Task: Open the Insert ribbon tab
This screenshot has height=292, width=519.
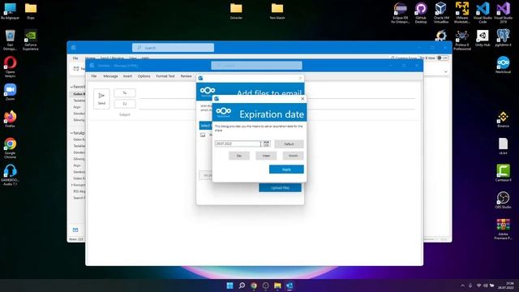Action: click(127, 76)
